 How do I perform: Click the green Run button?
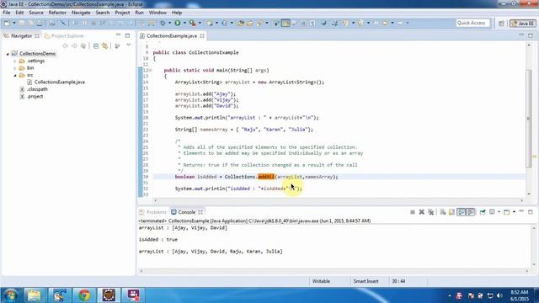point(178,23)
